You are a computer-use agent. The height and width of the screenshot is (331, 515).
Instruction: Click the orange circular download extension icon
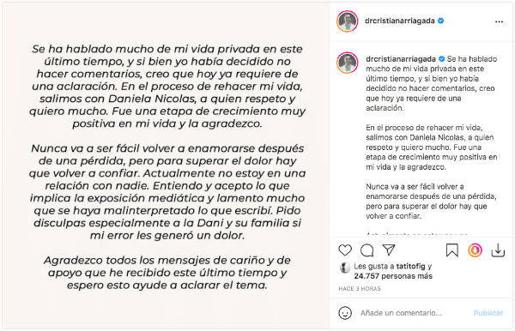(475, 250)
